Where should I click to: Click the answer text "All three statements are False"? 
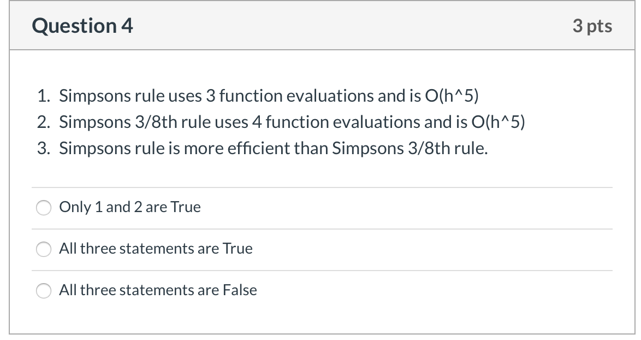point(157,290)
